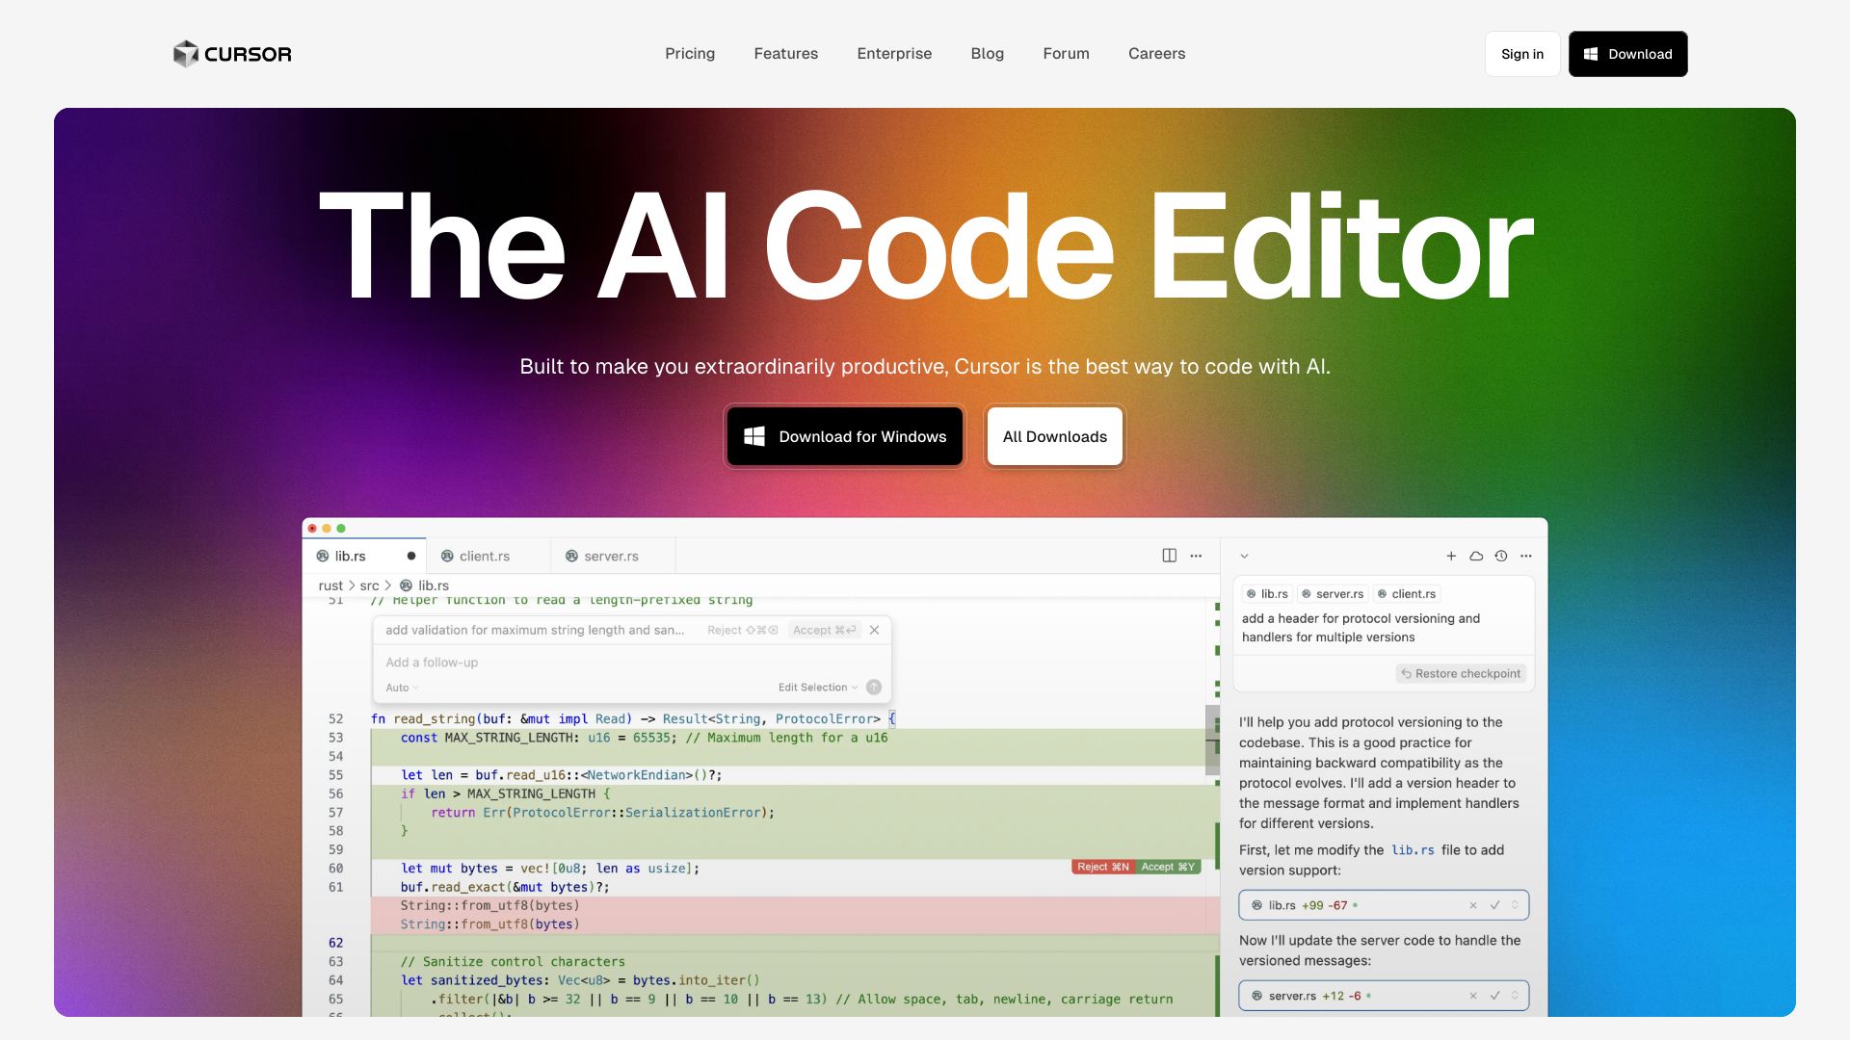Click the Sign in button
The image size is (1850, 1040).
1522,54
